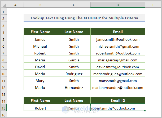Click the Select All corner triangle

point(3,5)
